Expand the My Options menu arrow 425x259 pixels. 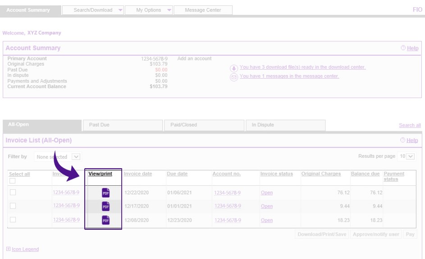click(169, 10)
